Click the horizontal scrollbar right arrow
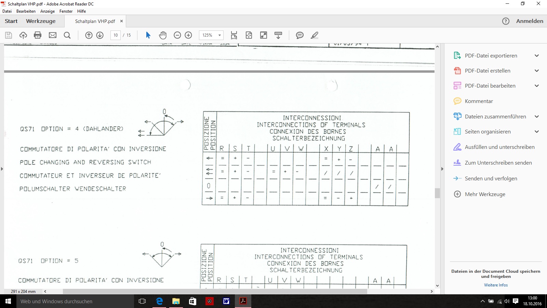The image size is (547, 308). [432, 291]
